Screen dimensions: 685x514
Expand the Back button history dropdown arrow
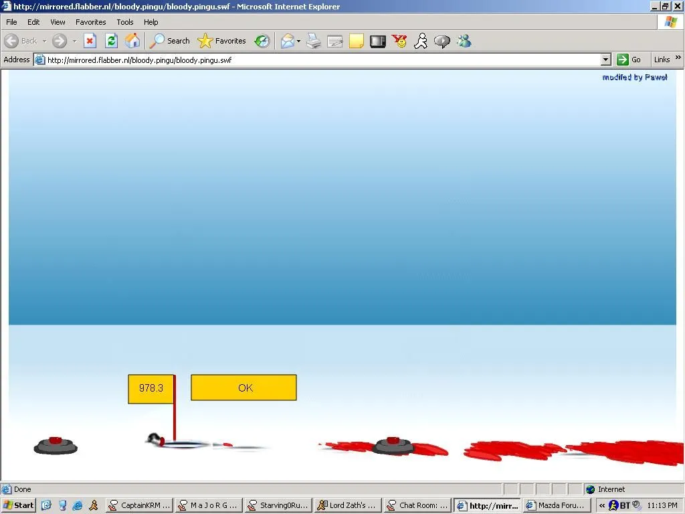tap(45, 41)
